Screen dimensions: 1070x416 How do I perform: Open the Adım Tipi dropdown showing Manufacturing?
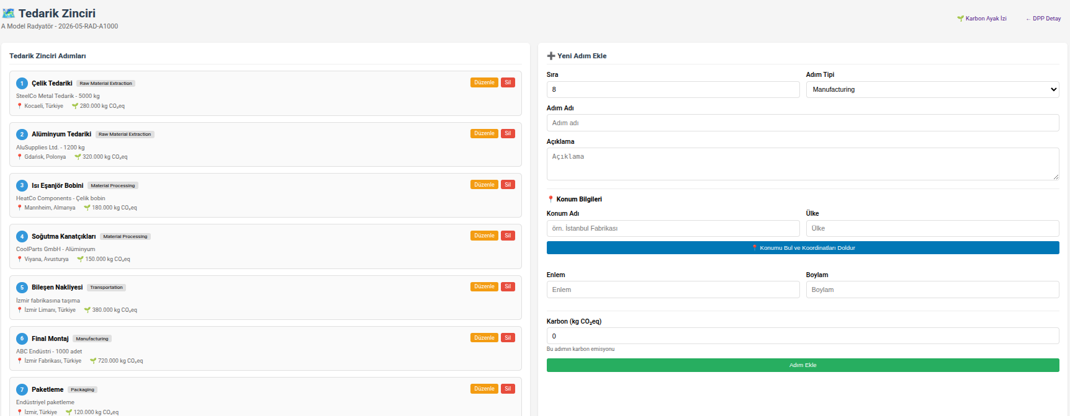[x=932, y=89]
